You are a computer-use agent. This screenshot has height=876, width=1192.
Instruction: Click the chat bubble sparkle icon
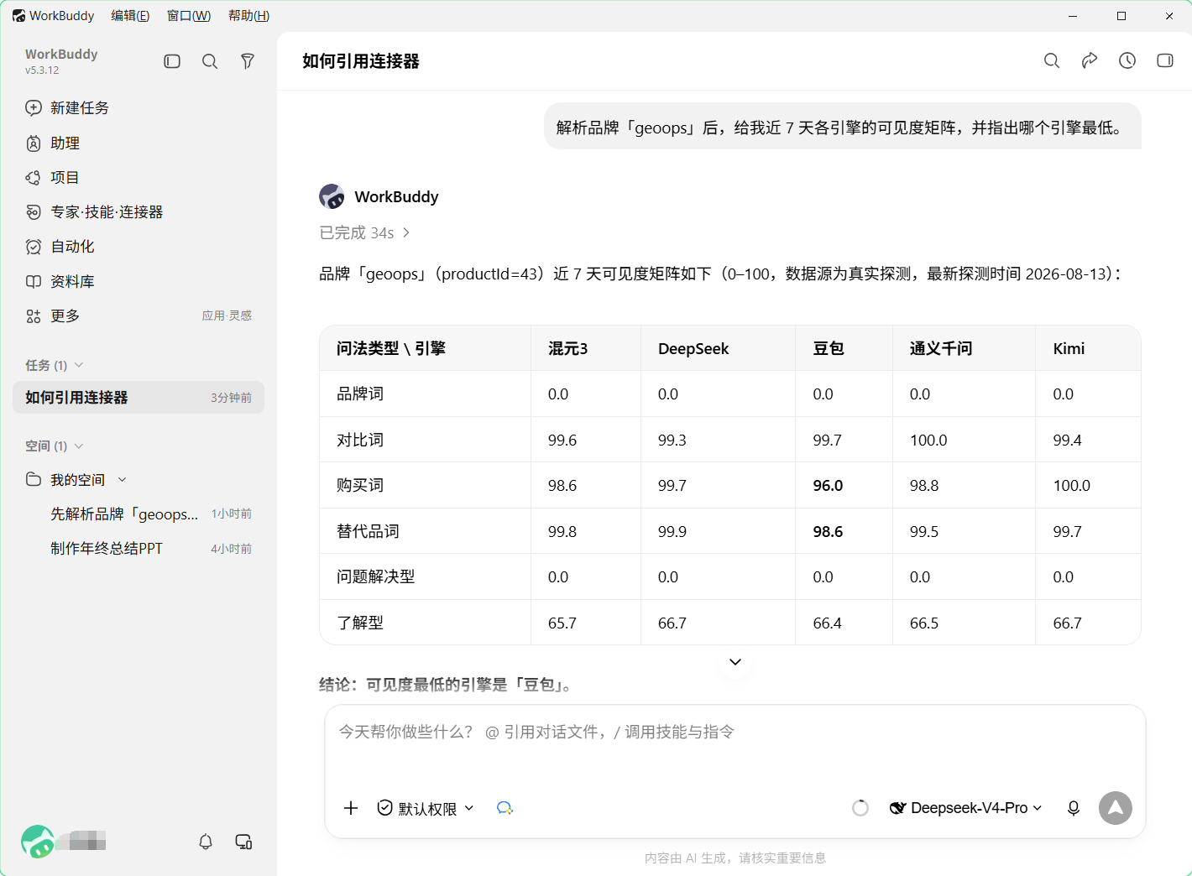pyautogui.click(x=505, y=808)
